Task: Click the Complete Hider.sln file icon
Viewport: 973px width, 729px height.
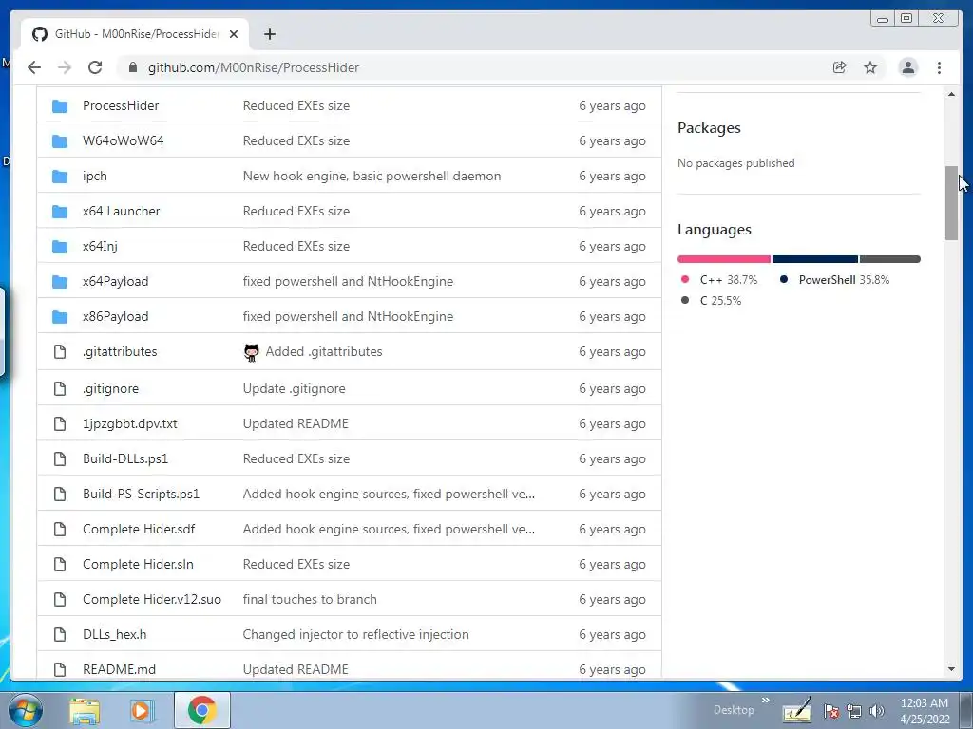Action: point(60,564)
